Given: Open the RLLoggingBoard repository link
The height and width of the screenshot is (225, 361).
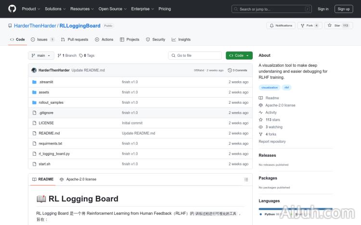Looking at the screenshot, I should point(80,26).
